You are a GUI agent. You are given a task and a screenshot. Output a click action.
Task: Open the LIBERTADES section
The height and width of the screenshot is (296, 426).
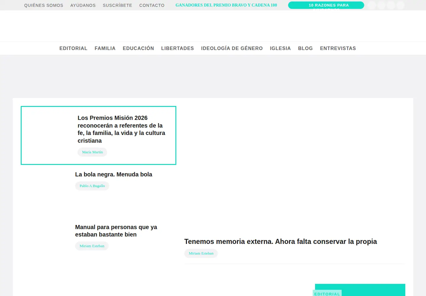[x=177, y=48]
